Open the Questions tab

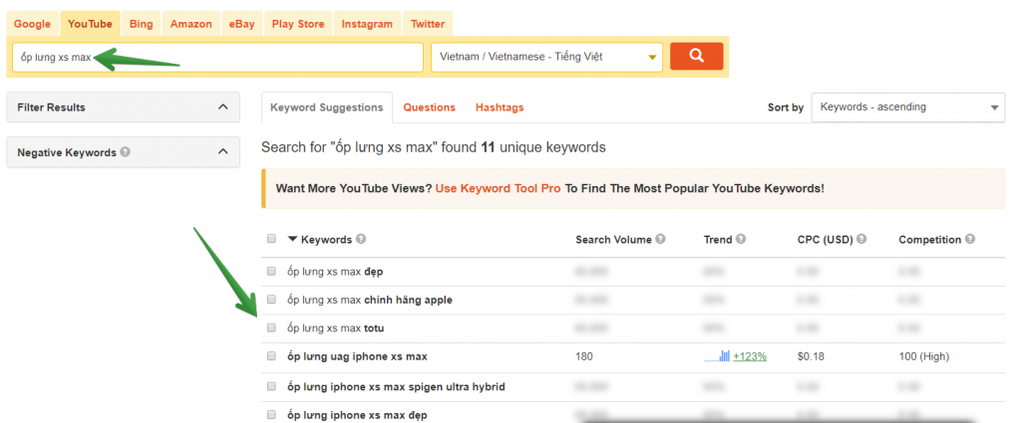(429, 107)
